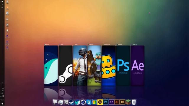The width and height of the screenshot is (189, 106).
Task: Launch After Effects from the dock
Action: pos(111,102)
